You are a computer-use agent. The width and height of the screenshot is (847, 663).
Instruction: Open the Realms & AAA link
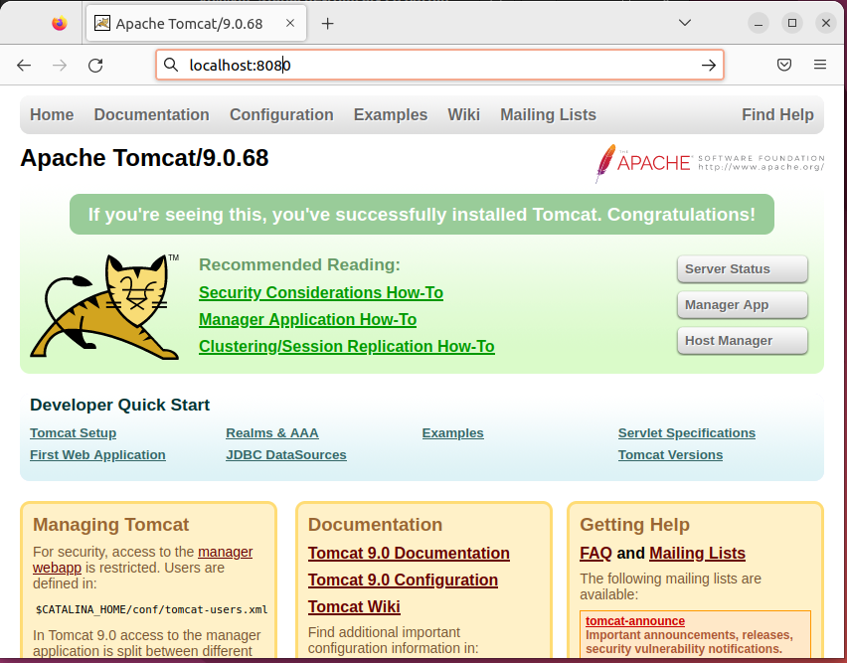point(272,433)
